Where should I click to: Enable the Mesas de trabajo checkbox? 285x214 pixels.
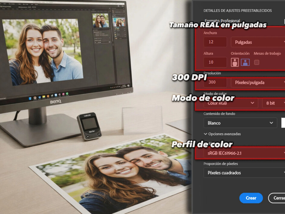pos(257,62)
